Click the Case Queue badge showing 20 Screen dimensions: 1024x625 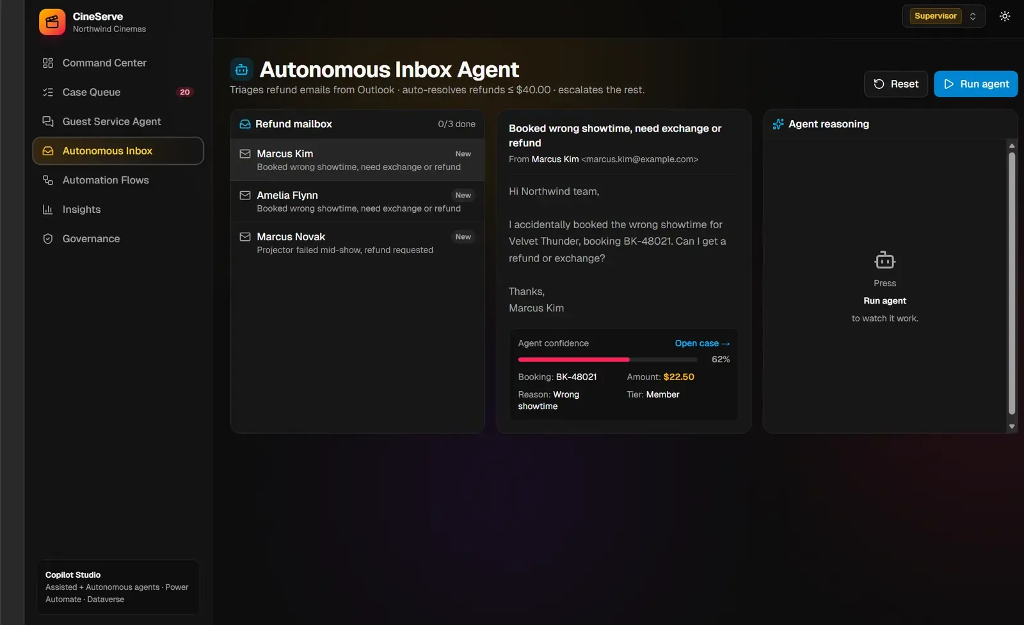pyautogui.click(x=185, y=92)
